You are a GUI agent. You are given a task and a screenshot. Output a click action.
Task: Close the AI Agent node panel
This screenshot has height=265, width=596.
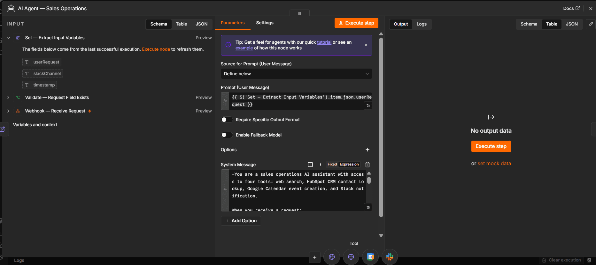591,9
